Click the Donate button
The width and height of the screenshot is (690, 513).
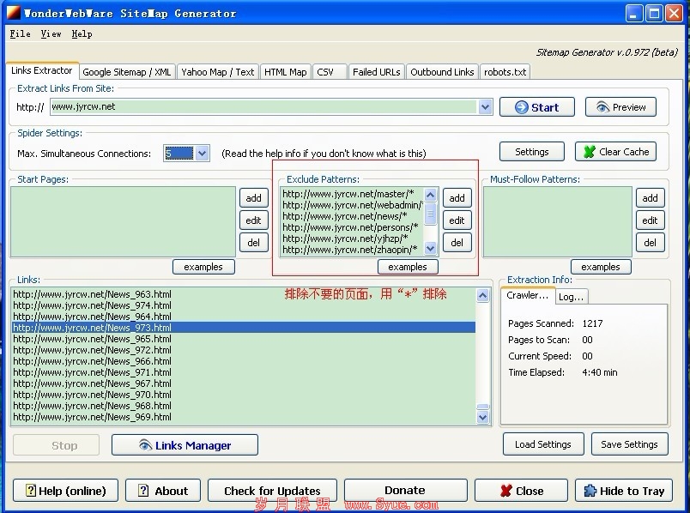click(x=405, y=490)
